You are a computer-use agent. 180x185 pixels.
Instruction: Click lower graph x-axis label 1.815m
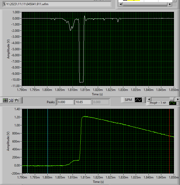point(85,177)
